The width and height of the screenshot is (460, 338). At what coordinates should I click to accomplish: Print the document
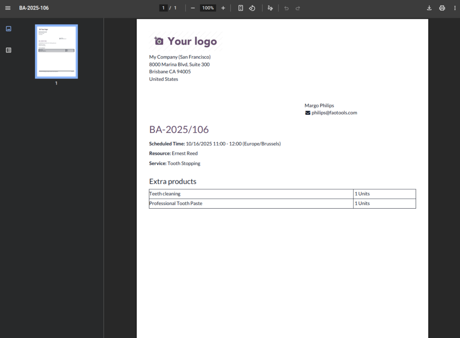click(x=442, y=8)
